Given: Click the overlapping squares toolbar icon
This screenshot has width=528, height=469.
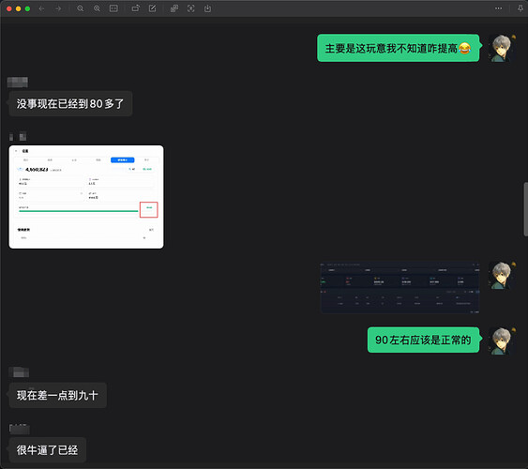Looking at the screenshot, I should coord(174,8).
